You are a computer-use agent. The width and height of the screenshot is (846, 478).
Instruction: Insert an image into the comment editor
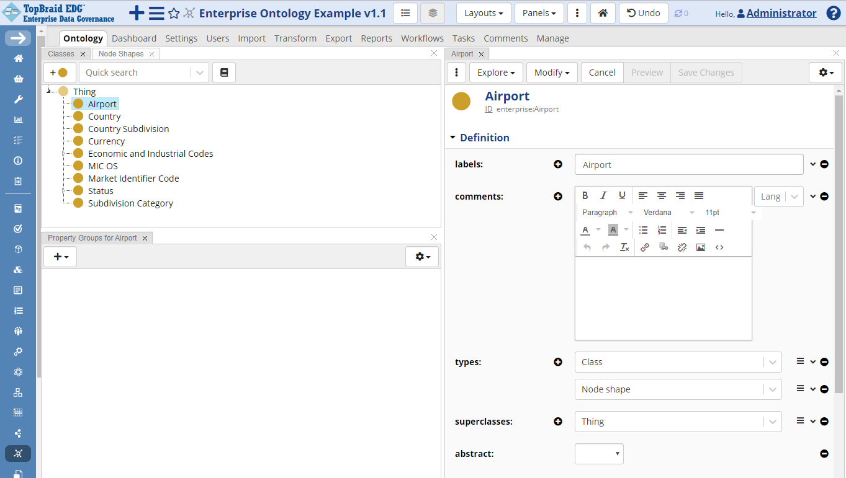701,247
